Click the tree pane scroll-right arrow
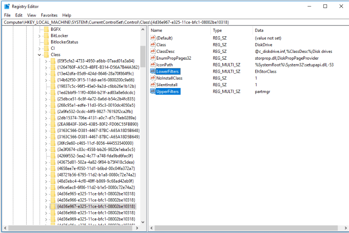 tap(137, 228)
